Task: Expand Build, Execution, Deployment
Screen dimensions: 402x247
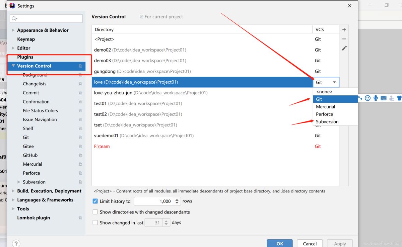Action: tap(13, 191)
